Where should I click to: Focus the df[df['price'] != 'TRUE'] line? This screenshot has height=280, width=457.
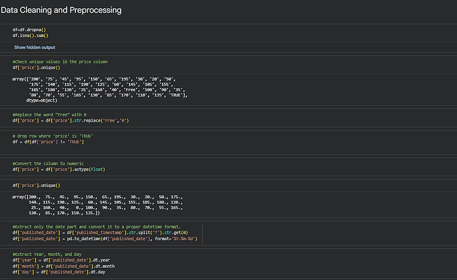(48, 142)
